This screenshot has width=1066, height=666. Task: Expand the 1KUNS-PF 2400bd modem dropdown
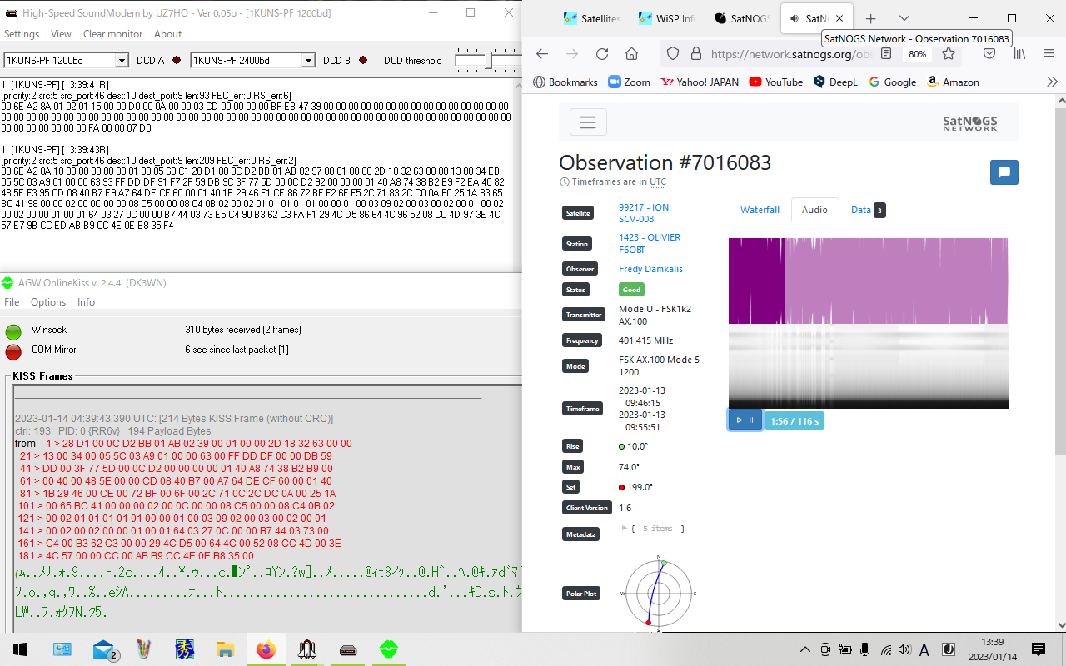(x=308, y=60)
